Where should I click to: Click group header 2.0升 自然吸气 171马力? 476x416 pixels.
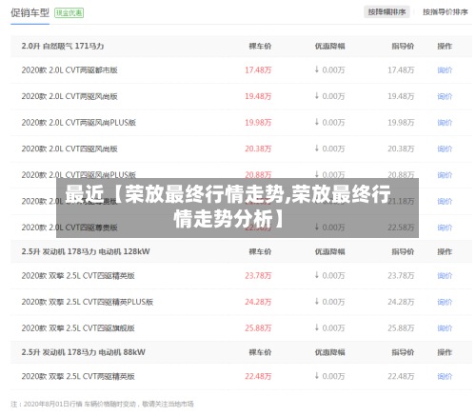[x=63, y=47]
